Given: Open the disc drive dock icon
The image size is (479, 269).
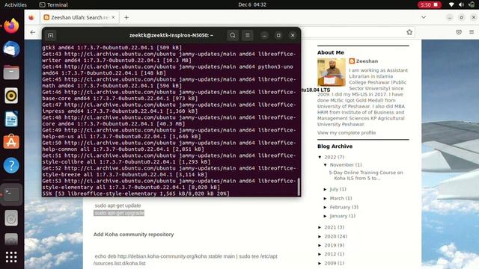Looking at the screenshot, I should point(11,217).
